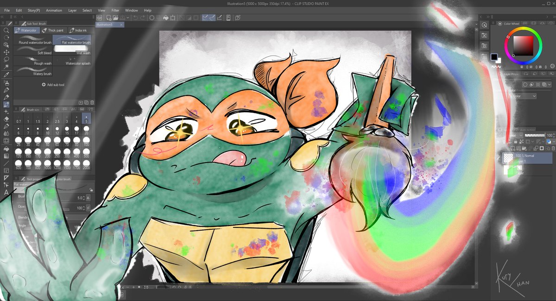Screen dimensions: 556x301
Task: Click the Redo arrow in command bar
Action: (142, 18)
